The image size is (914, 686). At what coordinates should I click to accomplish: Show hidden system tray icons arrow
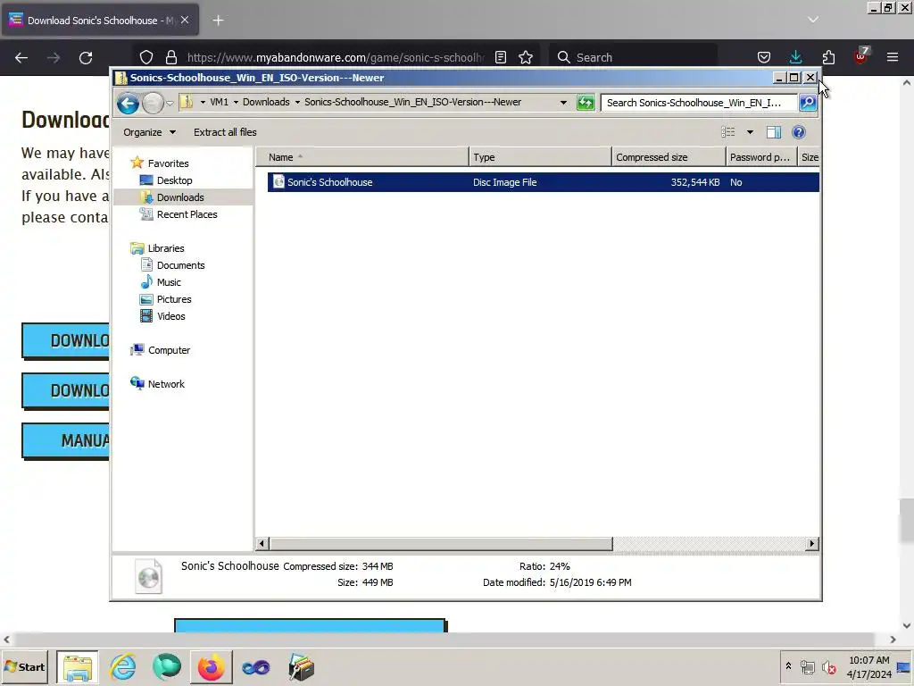pyautogui.click(x=788, y=666)
